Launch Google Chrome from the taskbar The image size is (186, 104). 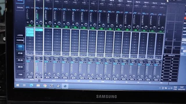click(45, 86)
